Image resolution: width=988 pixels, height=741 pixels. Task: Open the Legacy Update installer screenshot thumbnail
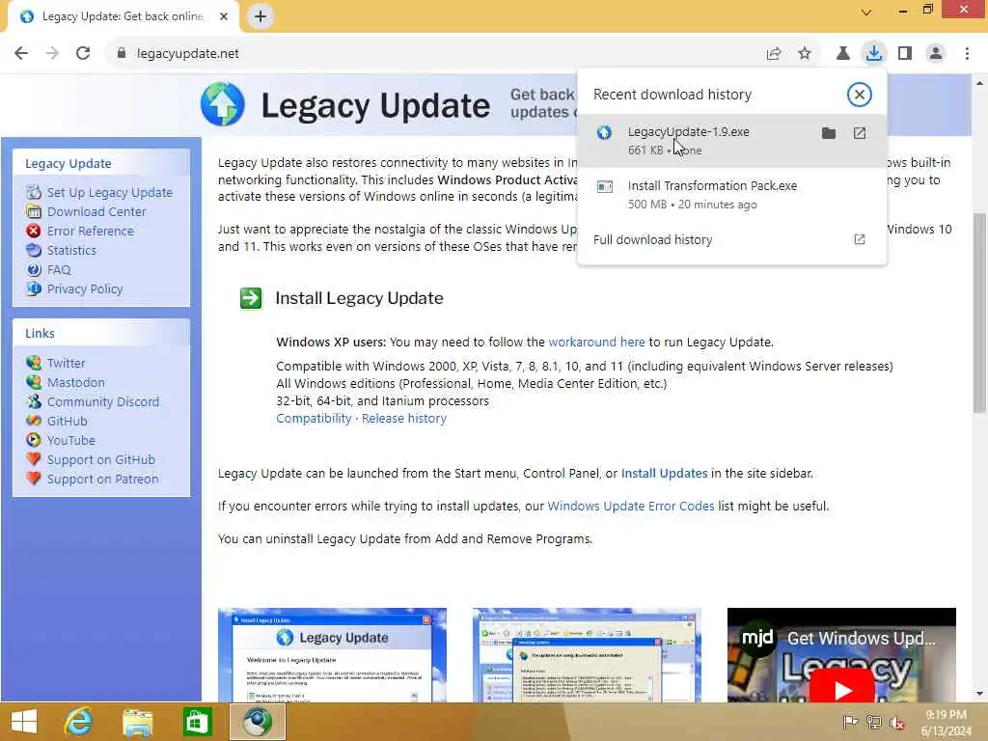click(x=332, y=655)
